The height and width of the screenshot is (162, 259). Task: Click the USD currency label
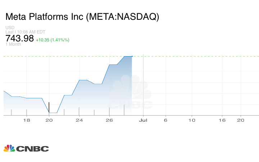coord(10,28)
